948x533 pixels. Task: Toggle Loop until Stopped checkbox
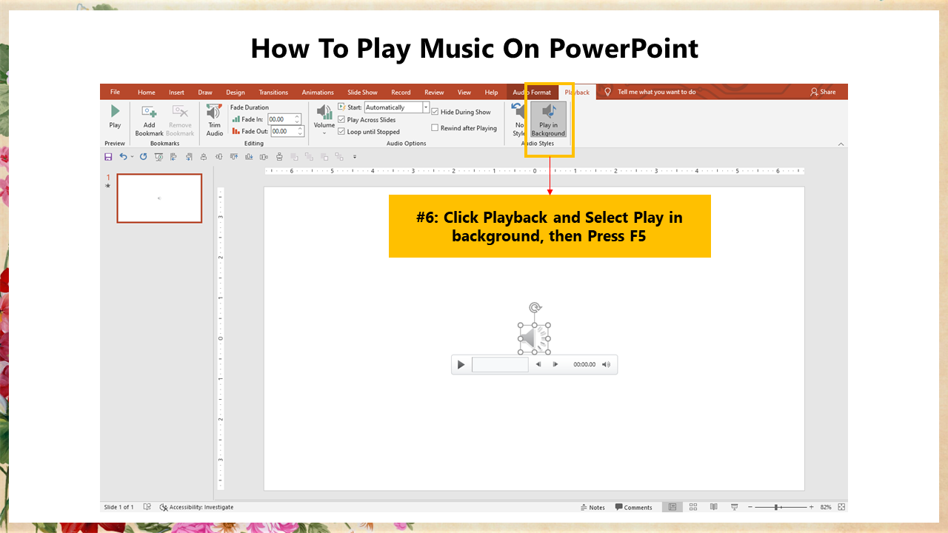341,132
